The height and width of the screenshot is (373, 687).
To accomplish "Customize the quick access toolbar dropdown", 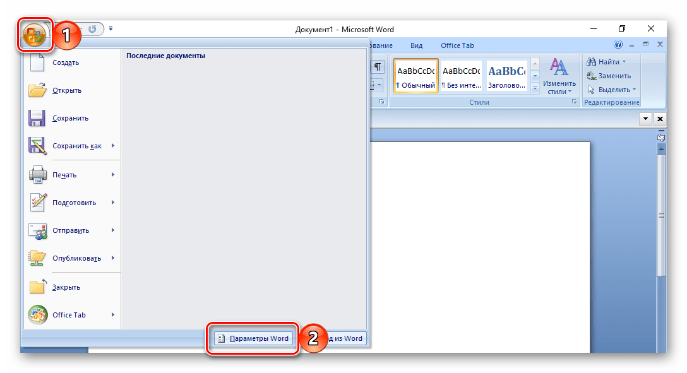I will click(x=111, y=29).
